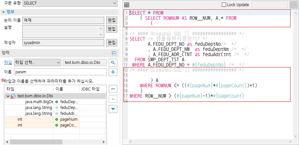The image size is (299, 145).
Task: Remove parameter with the minus button
Action: pyautogui.click(x=113, y=89)
